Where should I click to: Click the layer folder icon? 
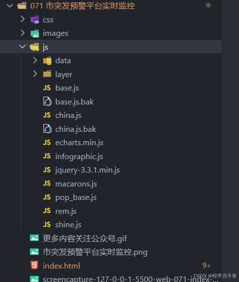[x=47, y=74]
